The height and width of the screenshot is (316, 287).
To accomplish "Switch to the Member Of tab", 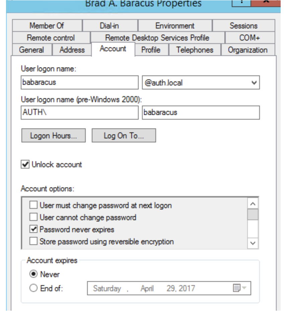I will point(47,25).
